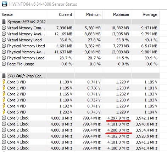
Task: Select the Core 5 Clock sensor label
Action: pos(18,148)
